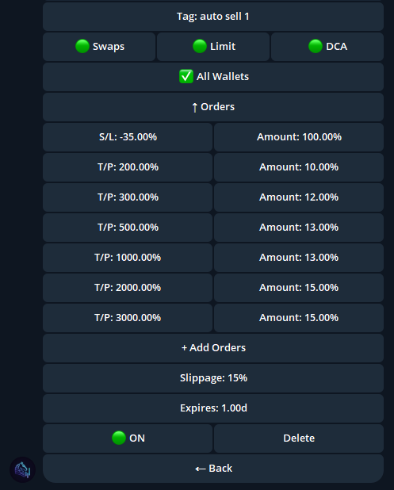Collapse the Orders section
394x490 pixels.
[213, 107]
